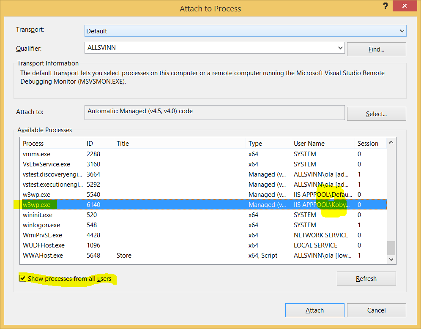Viewport: 421px width, 329px height.
Task: Select the vstest.discoveryengi... process row
Action: 203,174
